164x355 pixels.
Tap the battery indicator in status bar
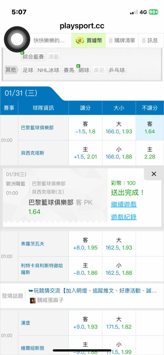click(154, 12)
